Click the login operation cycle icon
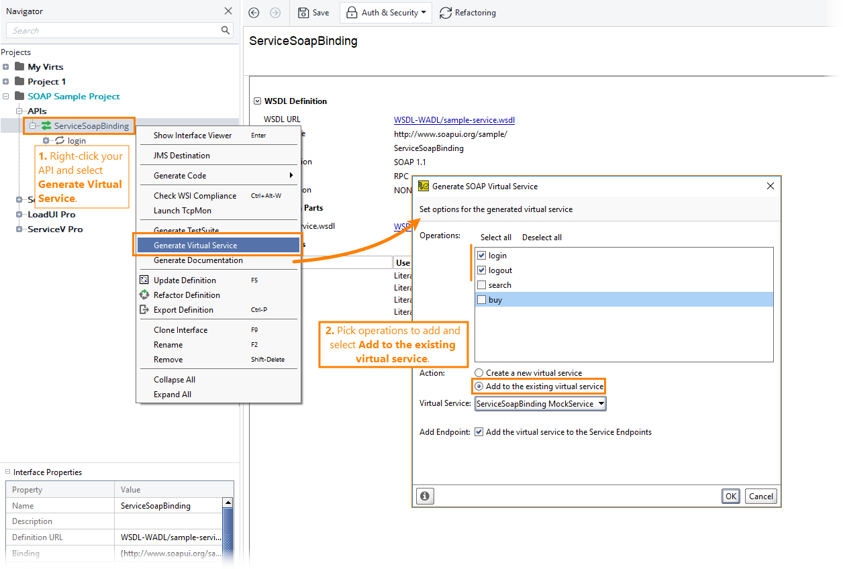This screenshot has height=569, width=843. (60, 140)
